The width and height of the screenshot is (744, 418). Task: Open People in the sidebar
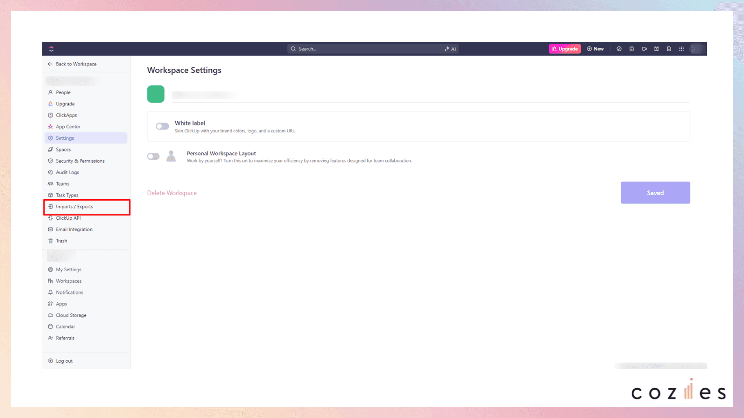click(86, 92)
